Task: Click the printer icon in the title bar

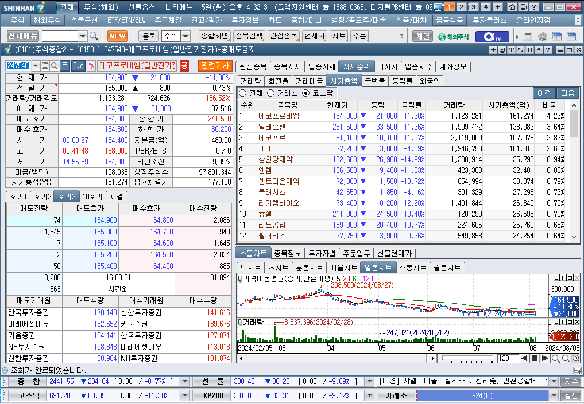Action: (523, 7)
